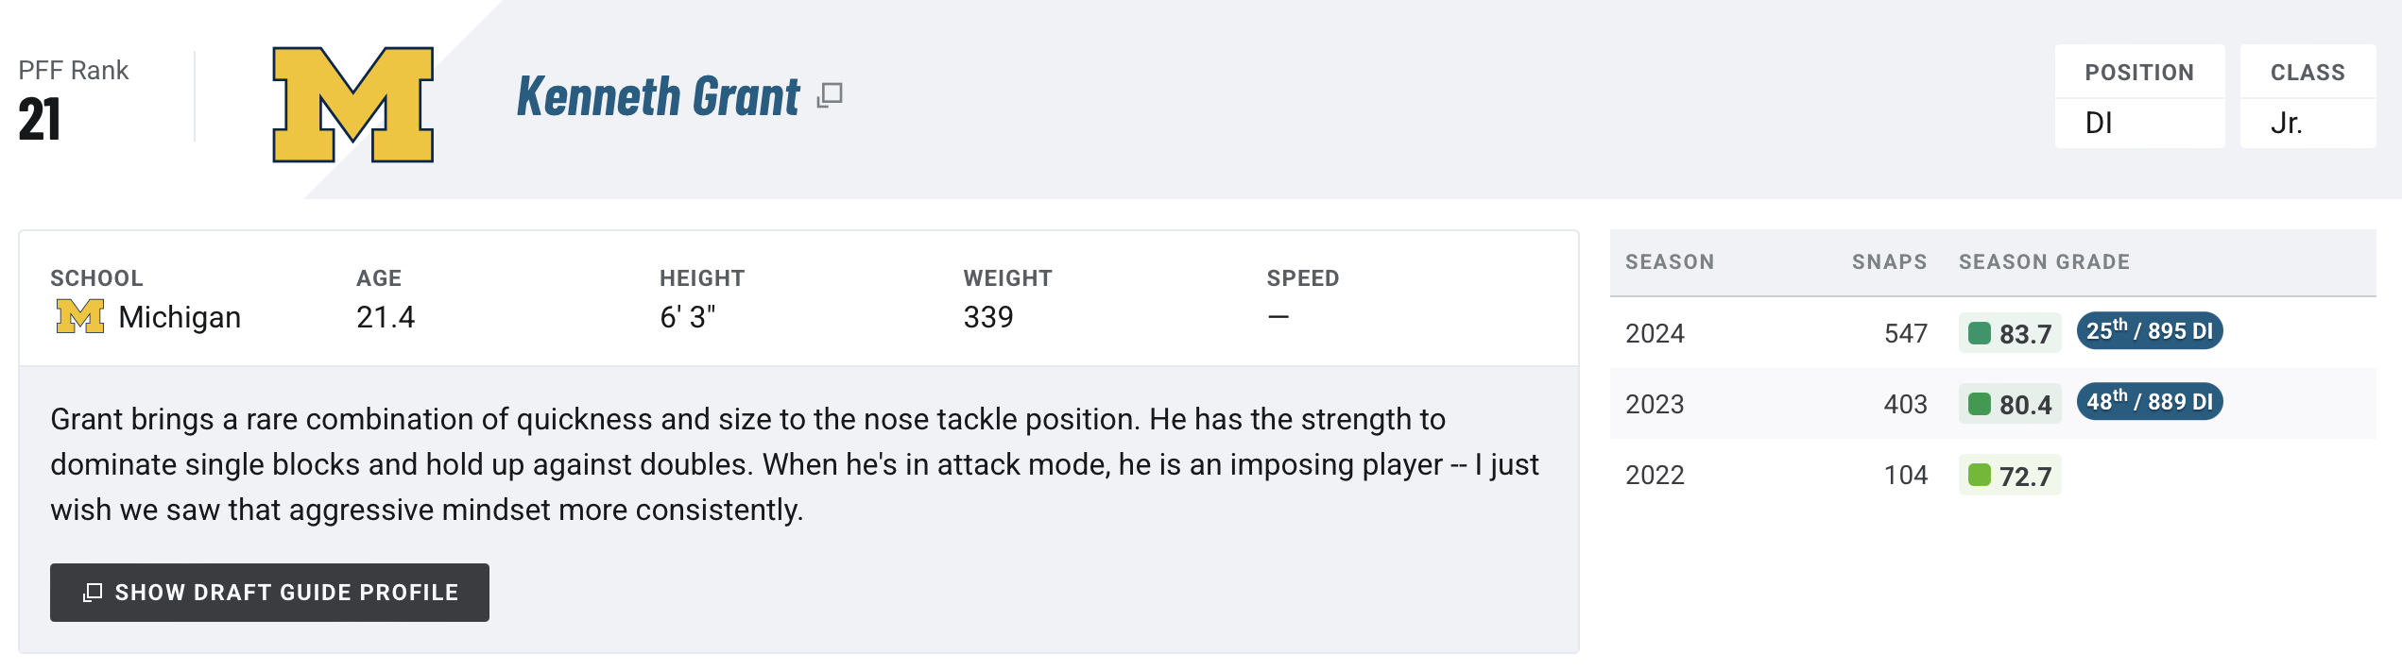This screenshot has height=670, width=2402.
Task: Click the light green 2022 grade square
Action: [x=1980, y=475]
